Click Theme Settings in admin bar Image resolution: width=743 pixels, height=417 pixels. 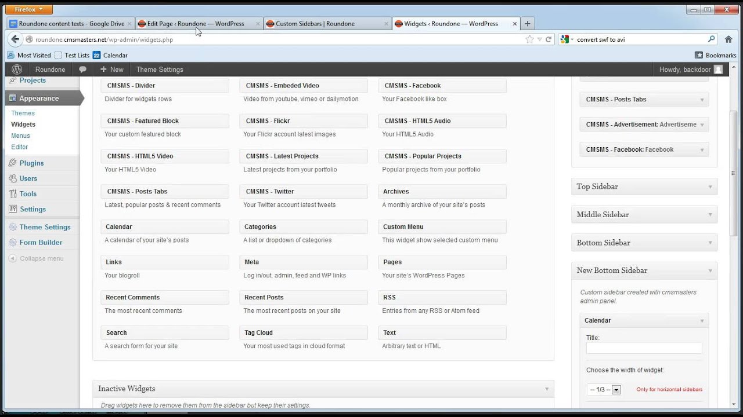pyautogui.click(x=160, y=69)
